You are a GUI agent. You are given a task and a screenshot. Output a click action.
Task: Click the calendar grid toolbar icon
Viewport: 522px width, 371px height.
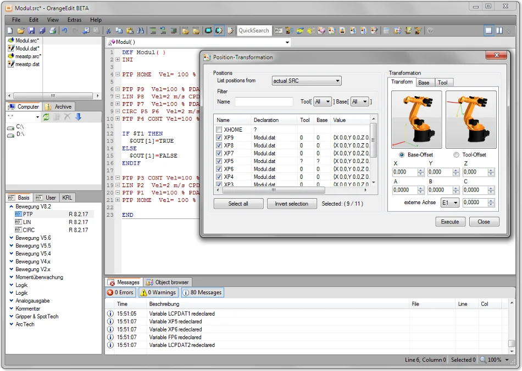tap(386, 31)
